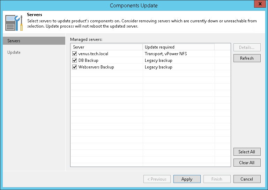Screen dimensions: 268x190
Task: Uncheck the venus.tech.local server checkbox
Action: [x=74, y=54]
